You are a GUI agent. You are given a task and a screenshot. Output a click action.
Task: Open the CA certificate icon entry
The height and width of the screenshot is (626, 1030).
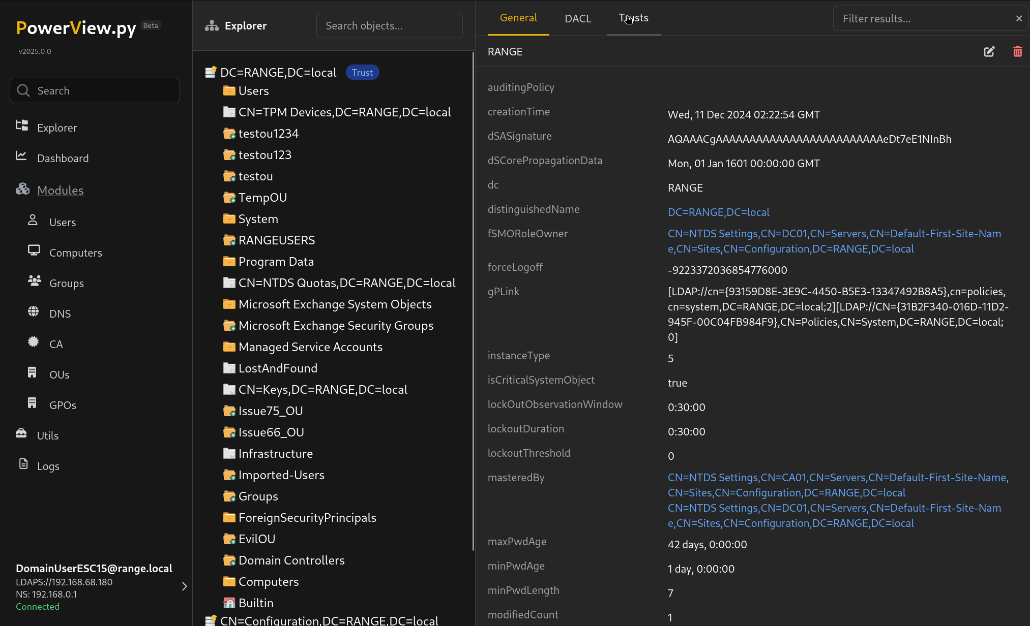click(34, 342)
